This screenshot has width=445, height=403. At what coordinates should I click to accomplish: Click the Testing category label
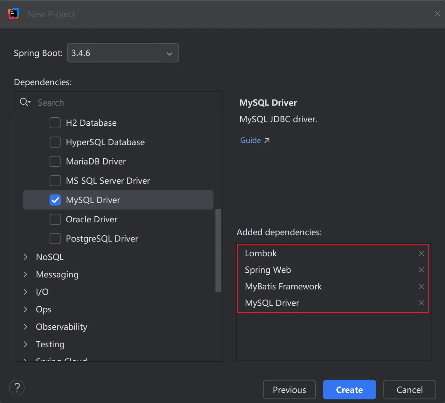click(50, 344)
